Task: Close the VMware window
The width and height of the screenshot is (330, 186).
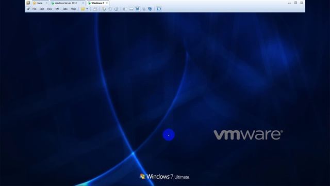Action: pyautogui.click(x=302, y=3)
